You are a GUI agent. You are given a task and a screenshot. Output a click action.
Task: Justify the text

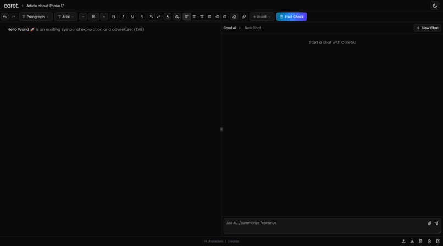[209, 17]
